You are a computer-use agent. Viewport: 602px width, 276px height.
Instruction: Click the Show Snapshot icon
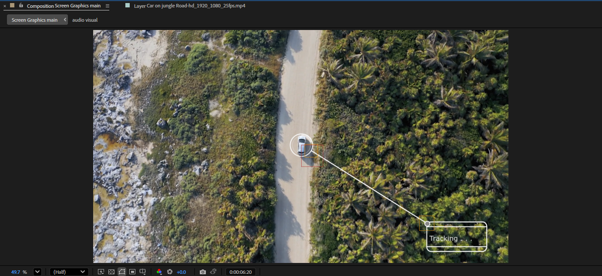tap(213, 272)
